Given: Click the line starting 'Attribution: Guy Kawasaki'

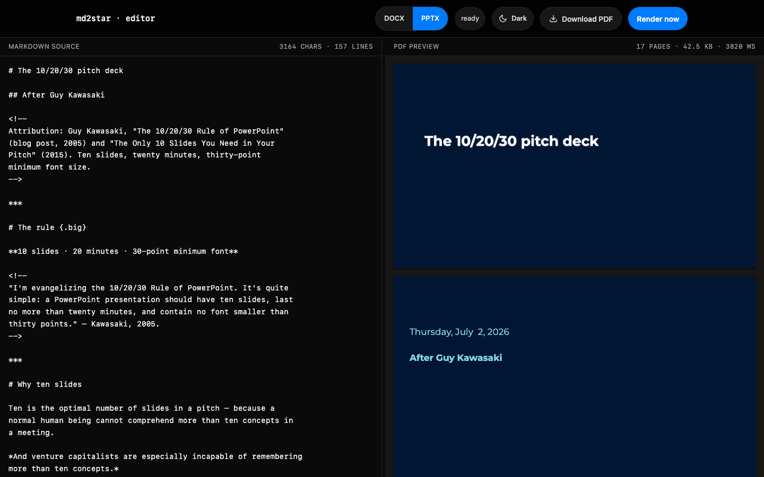Looking at the screenshot, I should pyautogui.click(x=146, y=131).
